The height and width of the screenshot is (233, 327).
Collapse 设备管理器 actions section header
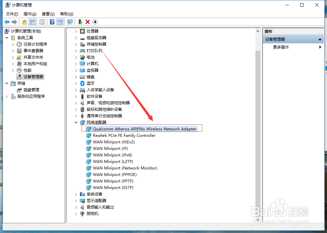[x=320, y=39]
